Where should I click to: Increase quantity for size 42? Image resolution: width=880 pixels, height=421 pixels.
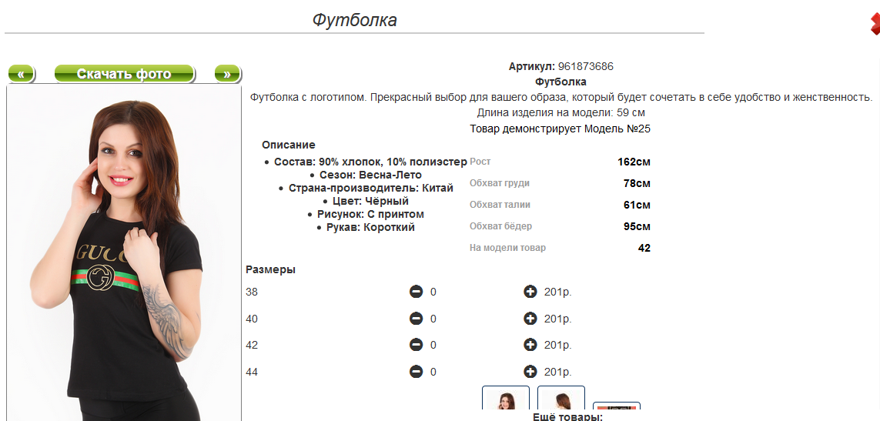coord(530,345)
